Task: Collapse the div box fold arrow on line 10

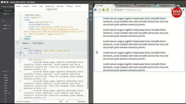Action: pyautogui.click(x=22, y=60)
